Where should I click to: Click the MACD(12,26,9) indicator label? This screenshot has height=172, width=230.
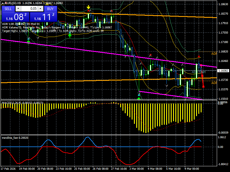pyautogui.click(x=23, y=103)
